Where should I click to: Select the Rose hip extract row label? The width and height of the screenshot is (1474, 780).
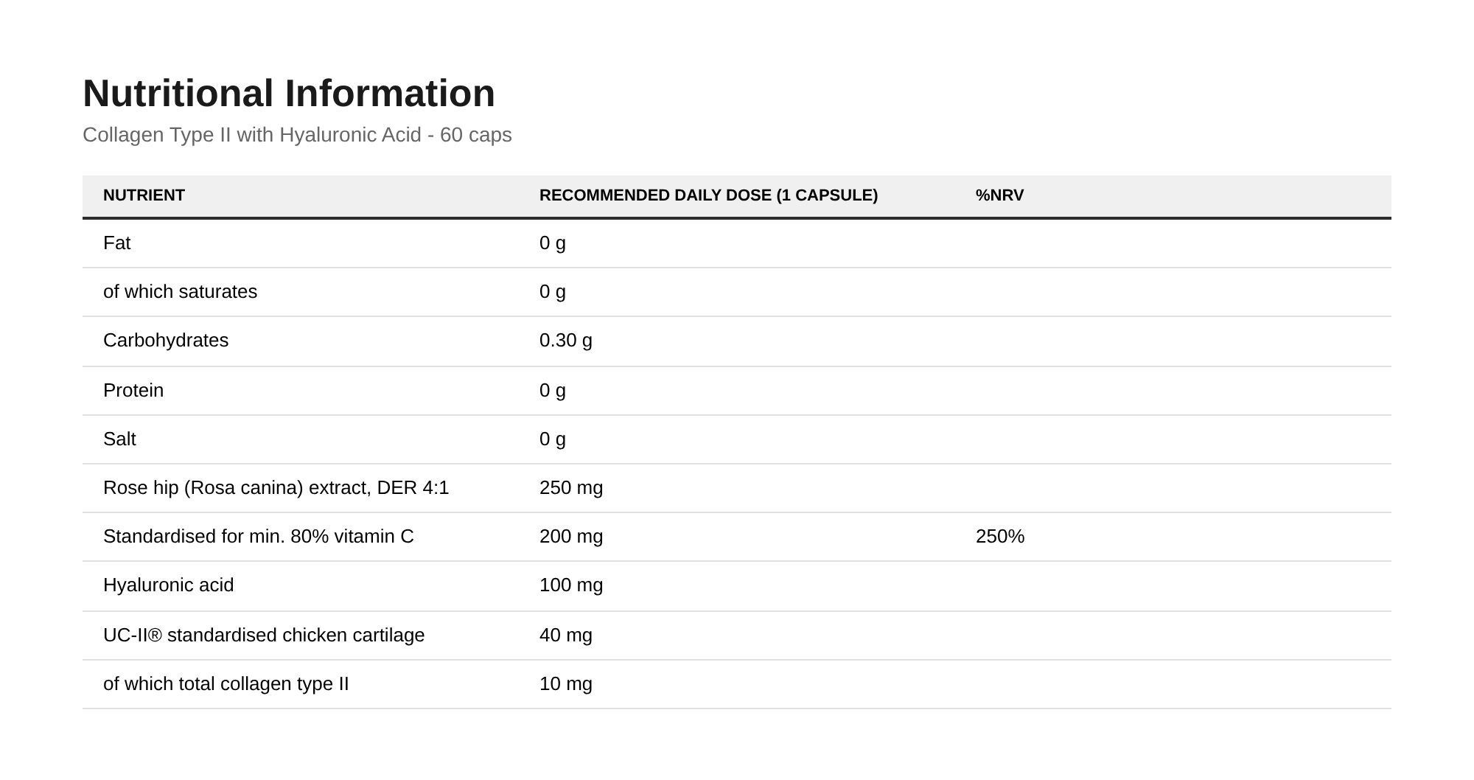click(276, 488)
